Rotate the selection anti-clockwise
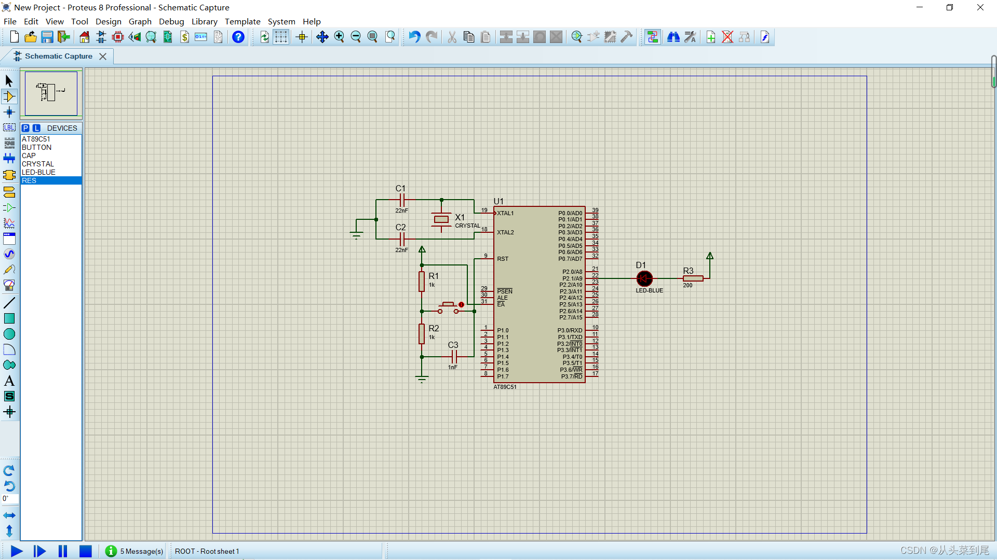The width and height of the screenshot is (997, 560). [x=9, y=486]
